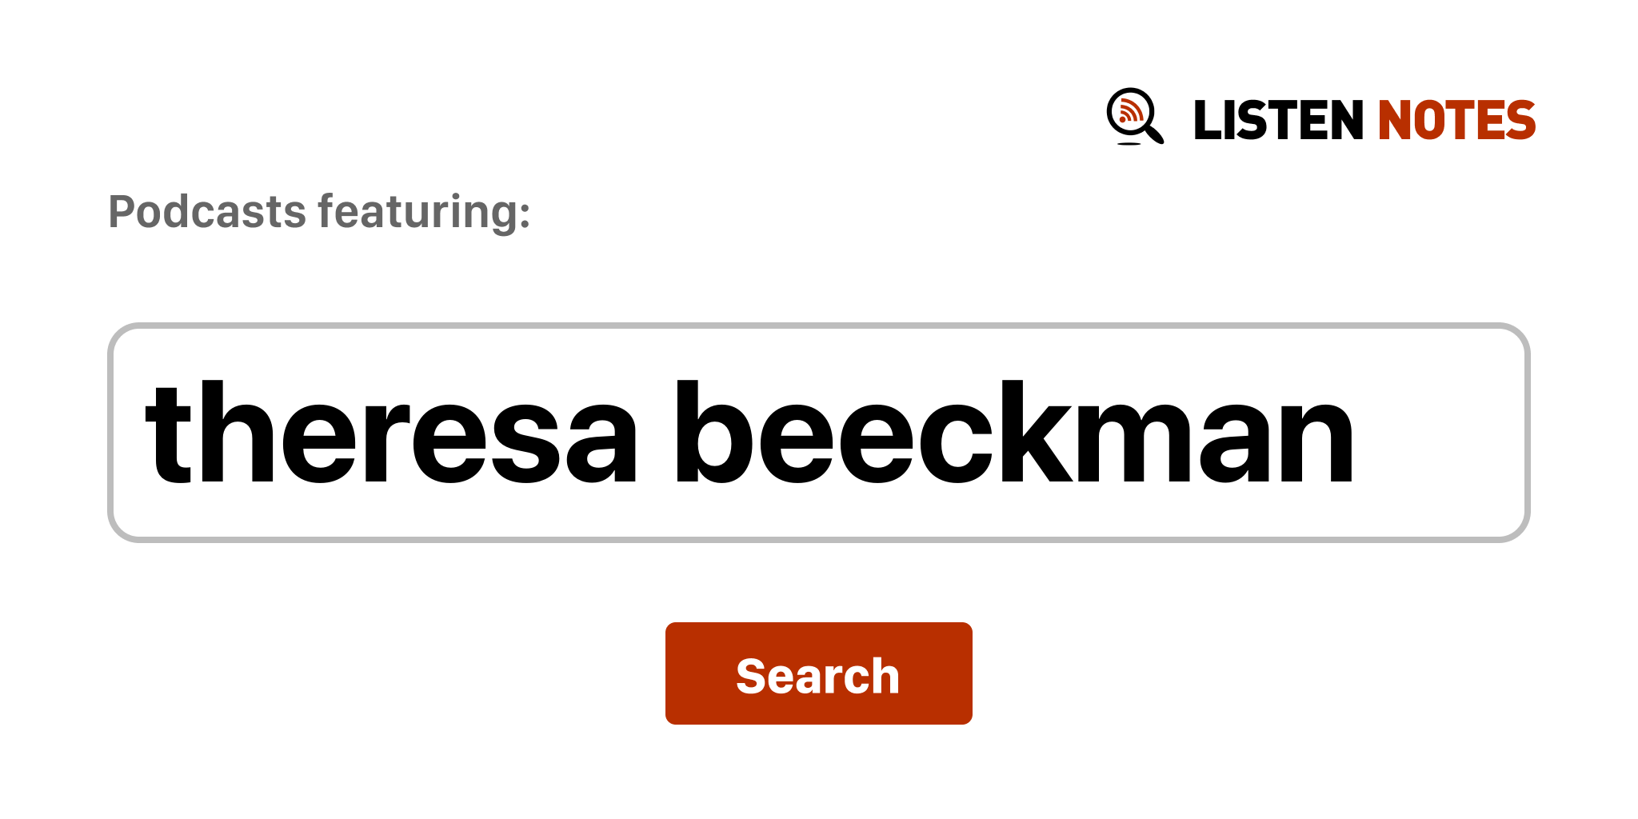Click the word "beeckman" in the search box
This screenshot has width=1638, height=819.
coord(1013,433)
